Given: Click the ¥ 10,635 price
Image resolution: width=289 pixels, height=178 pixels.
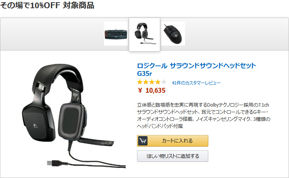Looking at the screenshot, I should click(x=152, y=90).
